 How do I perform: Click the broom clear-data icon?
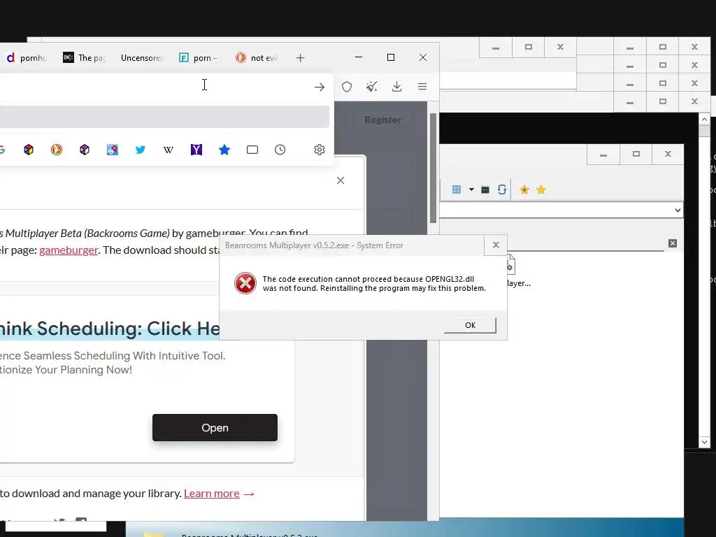pyautogui.click(x=372, y=87)
